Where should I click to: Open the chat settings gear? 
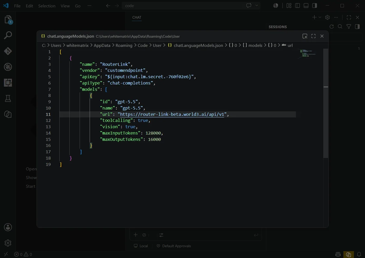(x=327, y=17)
